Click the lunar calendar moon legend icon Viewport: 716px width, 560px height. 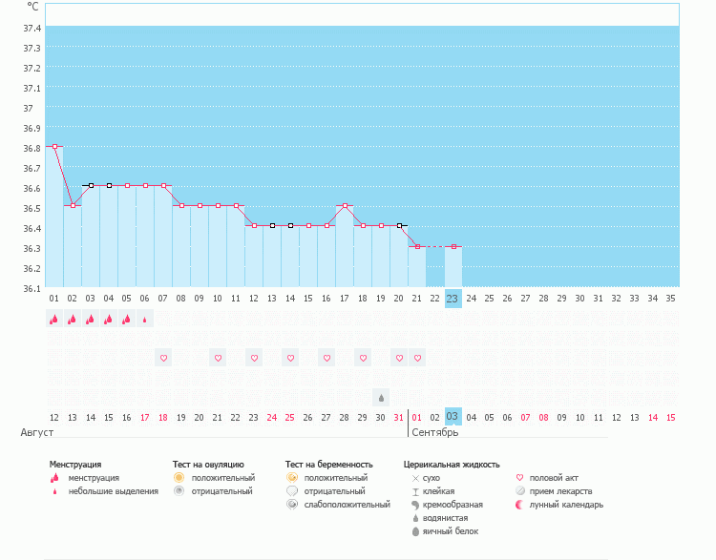click(x=519, y=505)
